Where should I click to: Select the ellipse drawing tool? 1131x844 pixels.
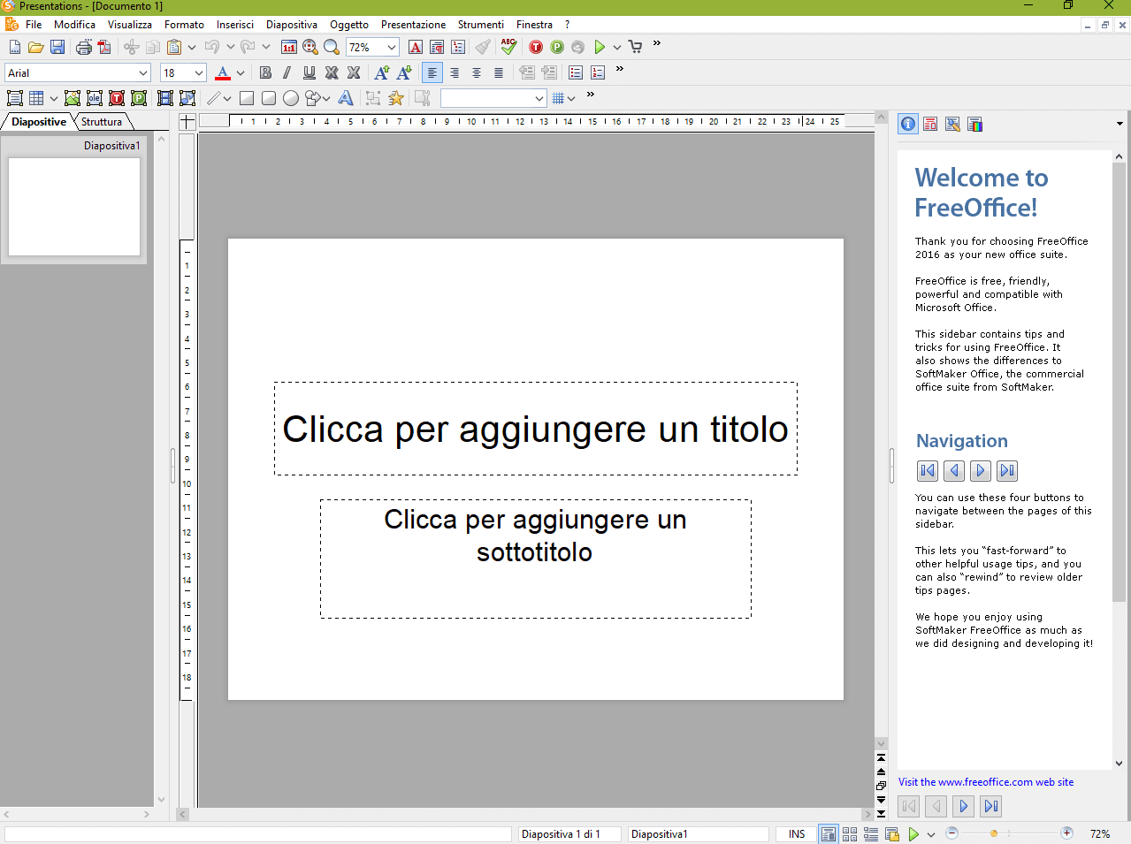(290, 98)
